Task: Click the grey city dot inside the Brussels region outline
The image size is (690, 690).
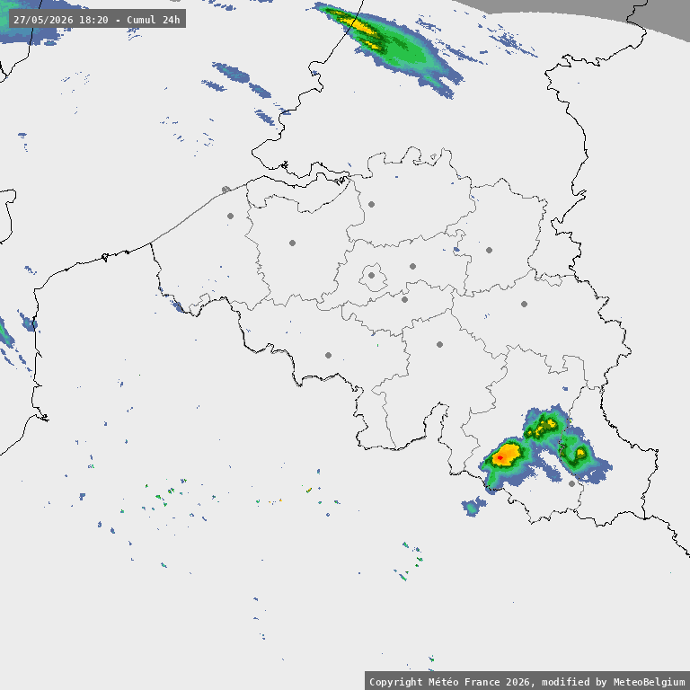Action: click(371, 276)
